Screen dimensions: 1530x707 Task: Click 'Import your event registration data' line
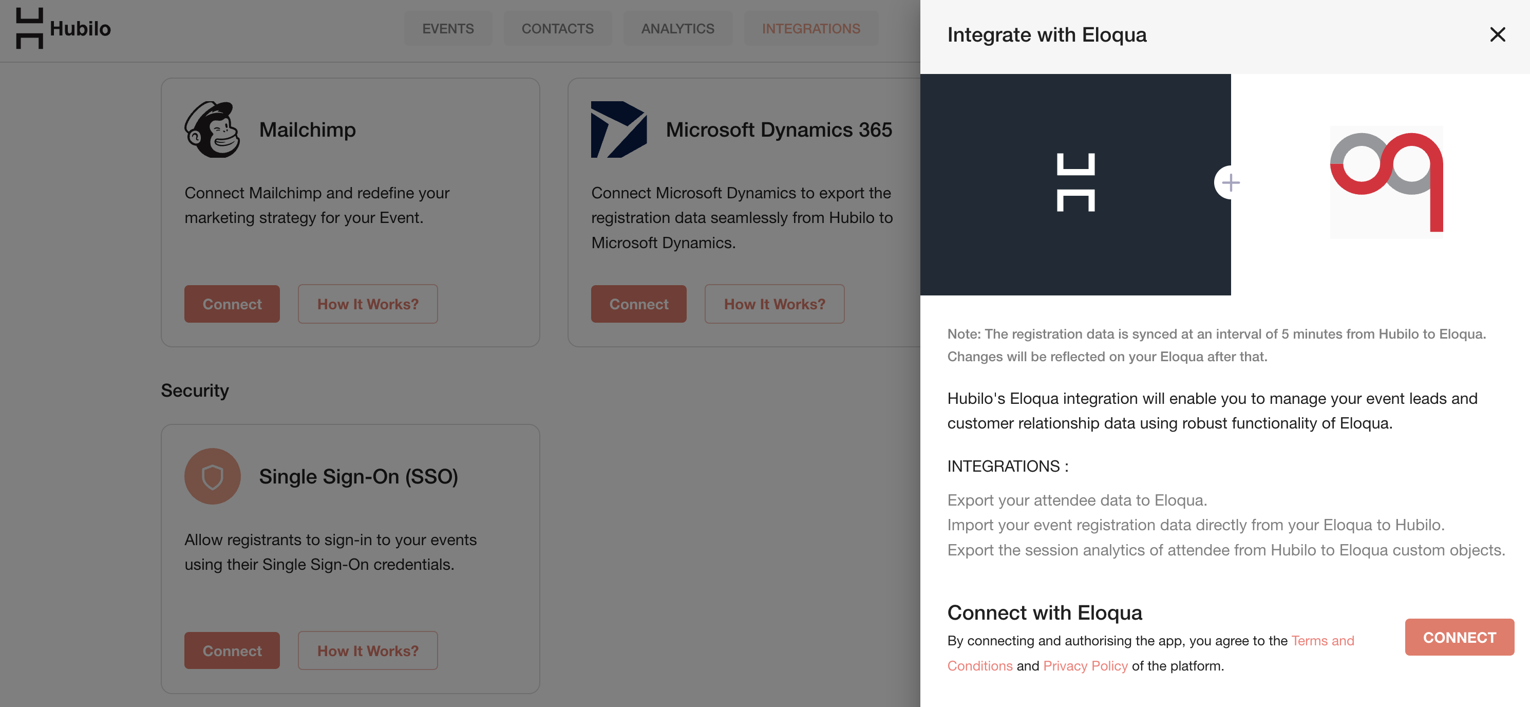click(x=1196, y=525)
